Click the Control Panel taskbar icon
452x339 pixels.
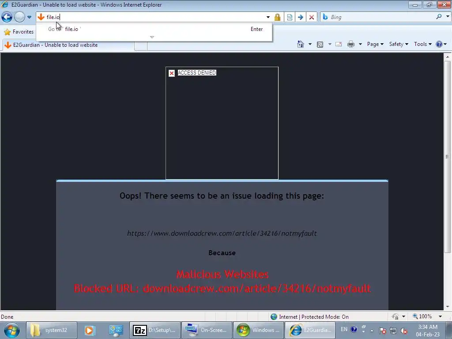tap(116, 330)
